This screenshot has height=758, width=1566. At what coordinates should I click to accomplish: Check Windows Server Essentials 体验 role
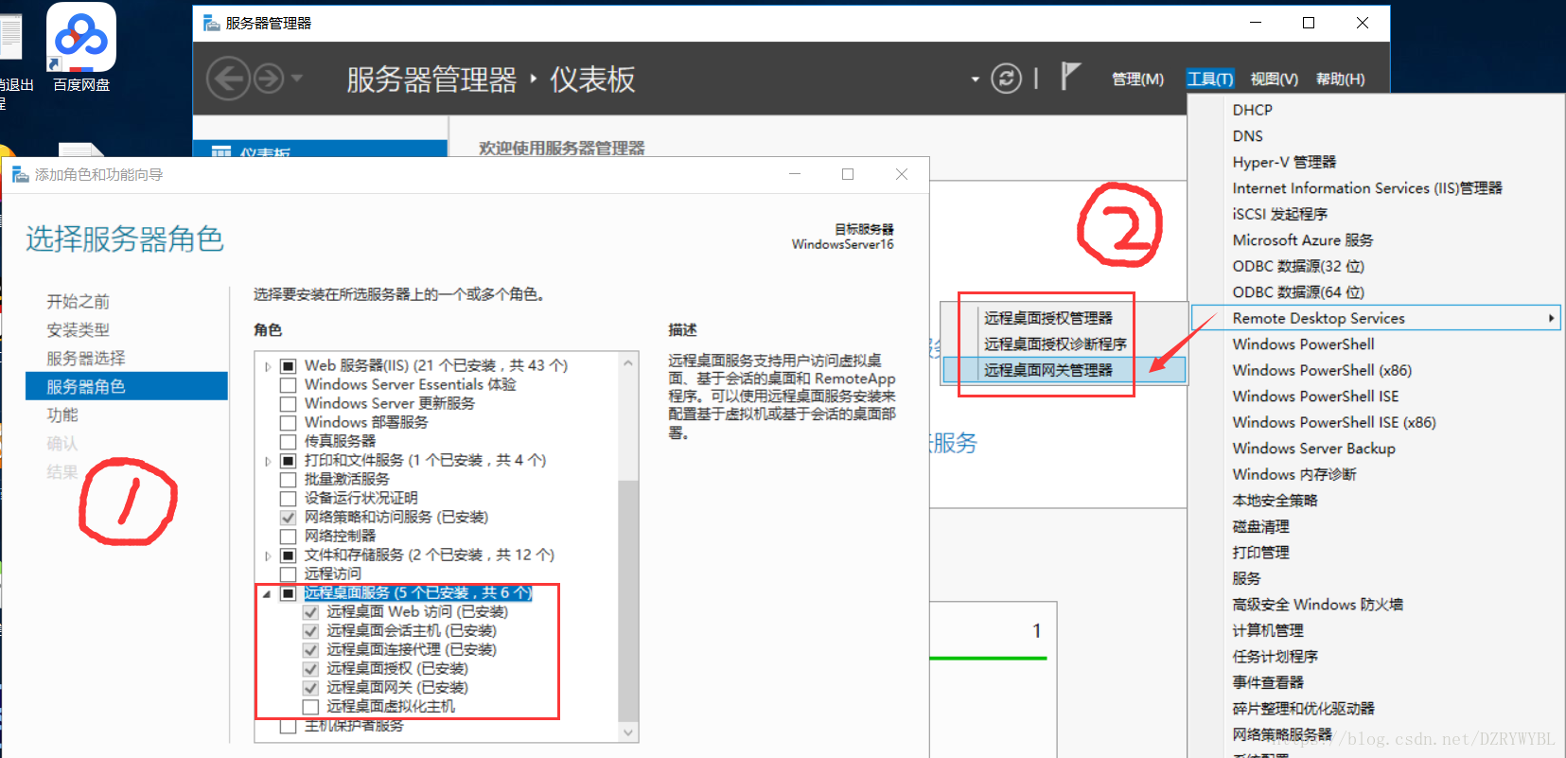(x=289, y=384)
